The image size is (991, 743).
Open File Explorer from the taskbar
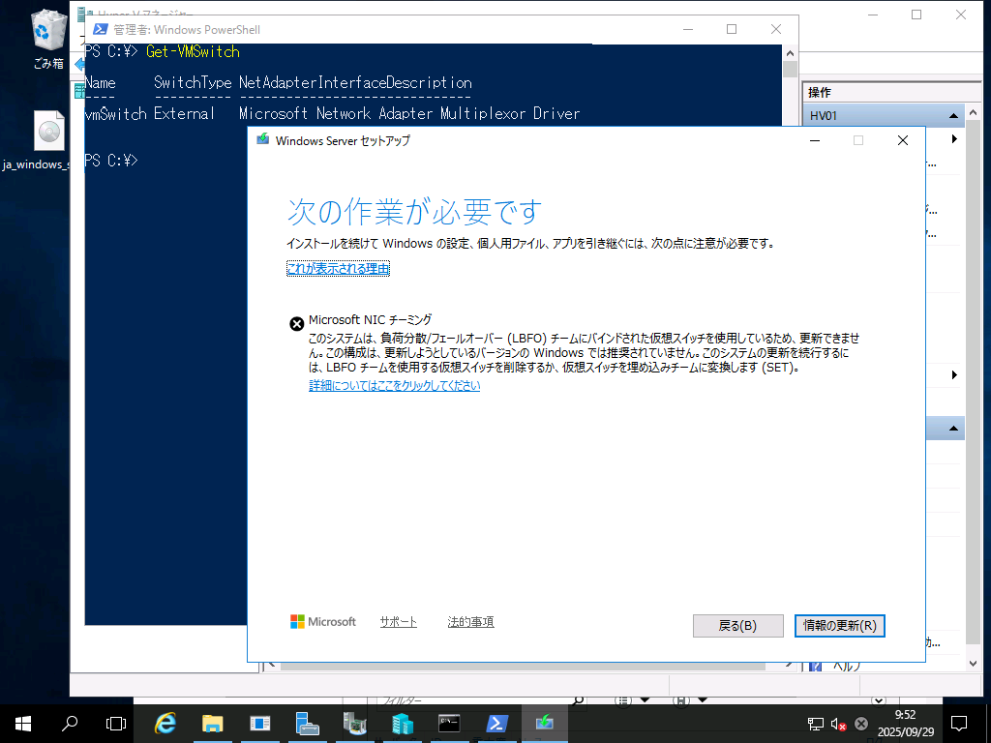pos(212,723)
